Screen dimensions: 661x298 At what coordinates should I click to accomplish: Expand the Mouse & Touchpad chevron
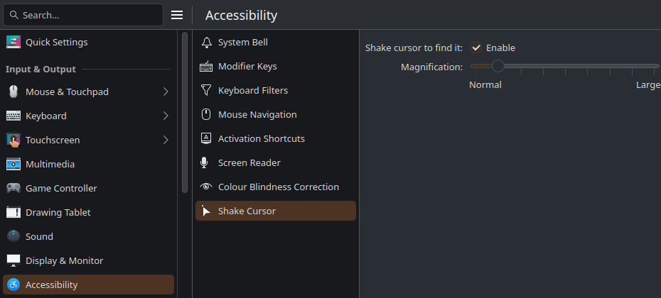(x=166, y=92)
